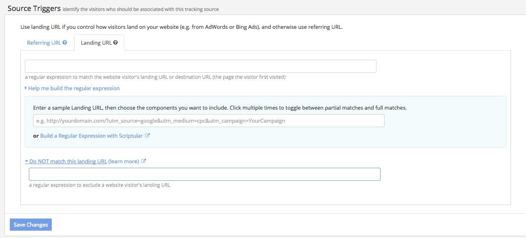This screenshot has height=238, width=526.
Task: Click the external-link icon after Scriptular
Action: [x=147, y=136]
